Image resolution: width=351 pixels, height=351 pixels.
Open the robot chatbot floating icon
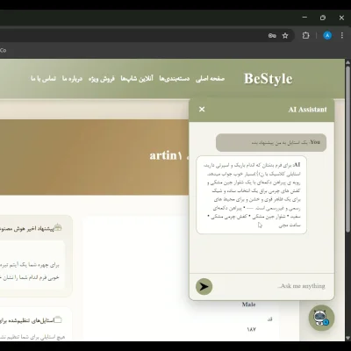pos(321,318)
